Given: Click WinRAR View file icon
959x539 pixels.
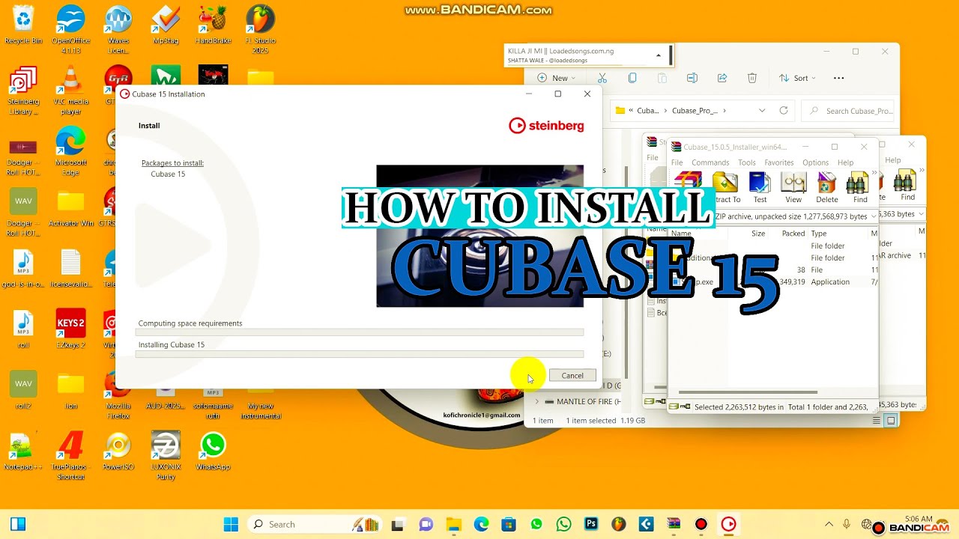Looking at the screenshot, I should (793, 187).
